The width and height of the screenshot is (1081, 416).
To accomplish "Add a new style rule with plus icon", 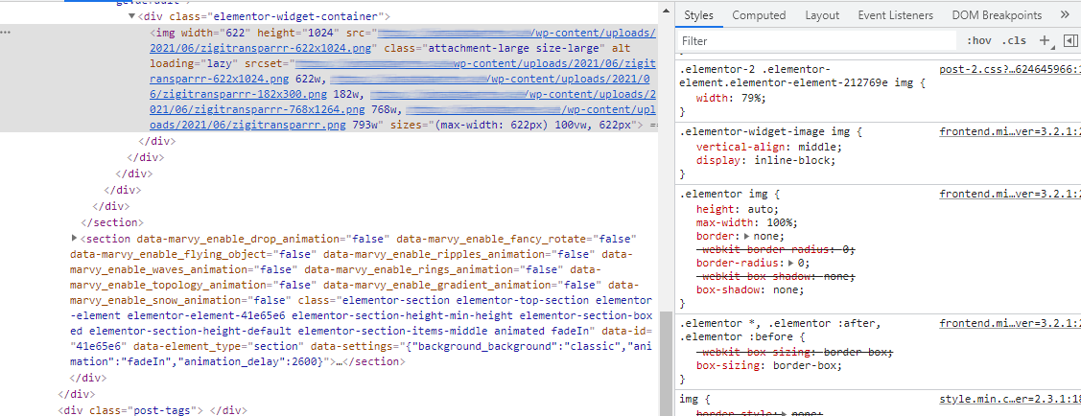I will click(1044, 40).
